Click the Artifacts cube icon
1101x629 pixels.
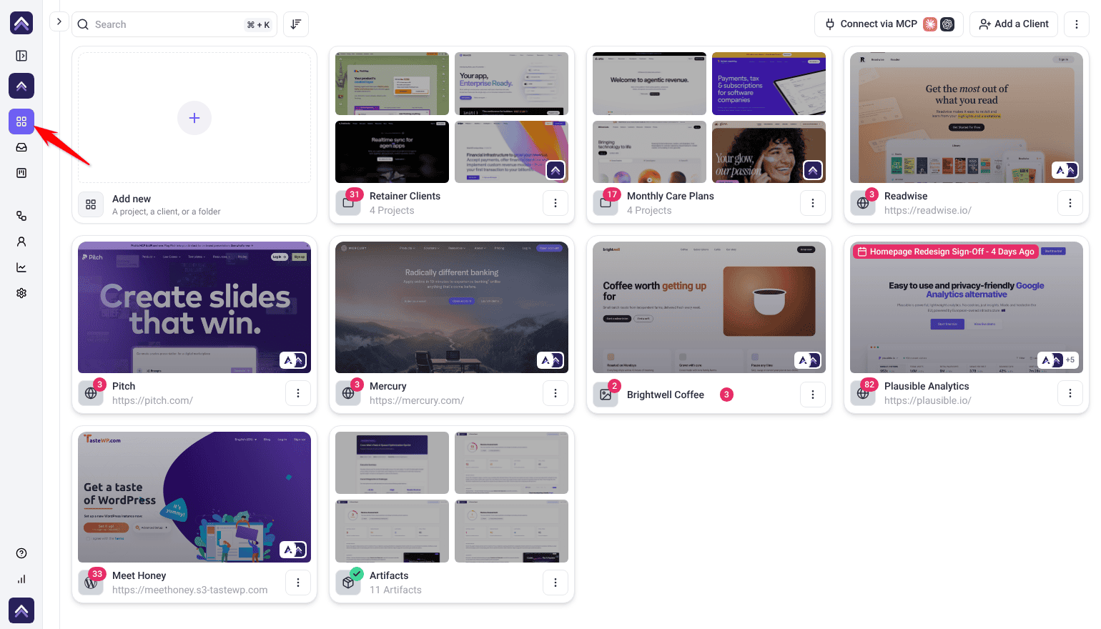348,583
